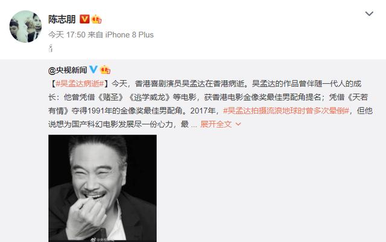
Task: Click the 2017年 sentence in the repost text
Action: (x=204, y=110)
